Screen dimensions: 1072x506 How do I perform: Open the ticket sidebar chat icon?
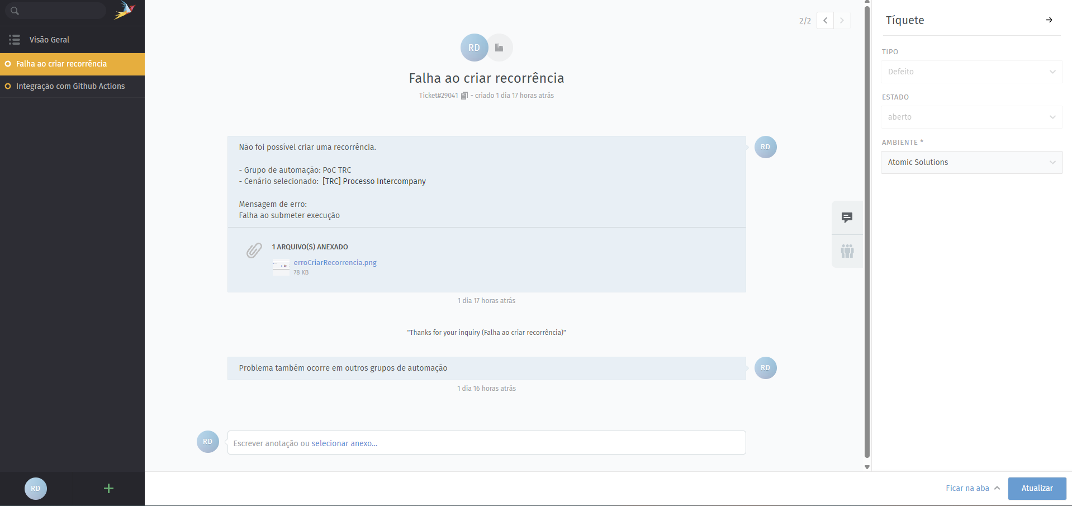click(x=847, y=217)
